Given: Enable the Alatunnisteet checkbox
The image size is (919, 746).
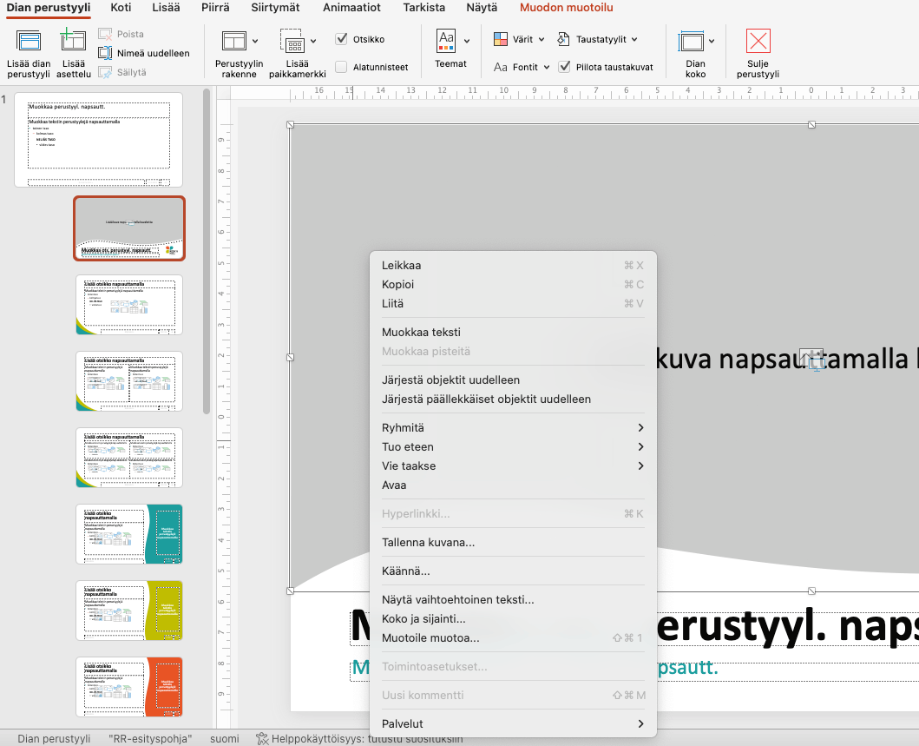Looking at the screenshot, I should pyautogui.click(x=341, y=67).
